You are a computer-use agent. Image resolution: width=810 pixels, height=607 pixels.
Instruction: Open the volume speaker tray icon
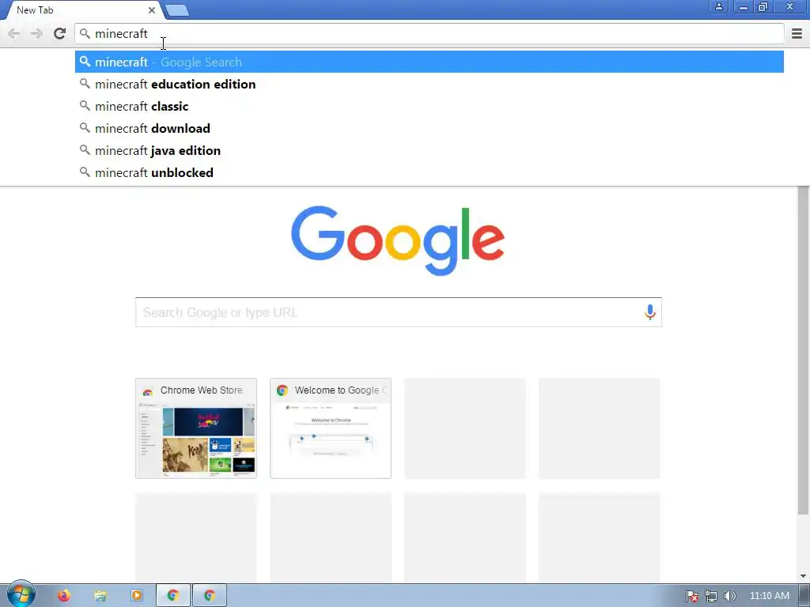729,596
